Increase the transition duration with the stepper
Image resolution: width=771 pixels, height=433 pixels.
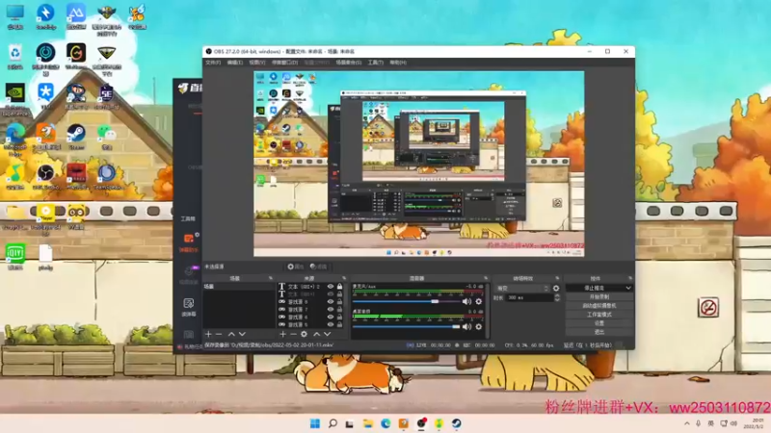[557, 295]
